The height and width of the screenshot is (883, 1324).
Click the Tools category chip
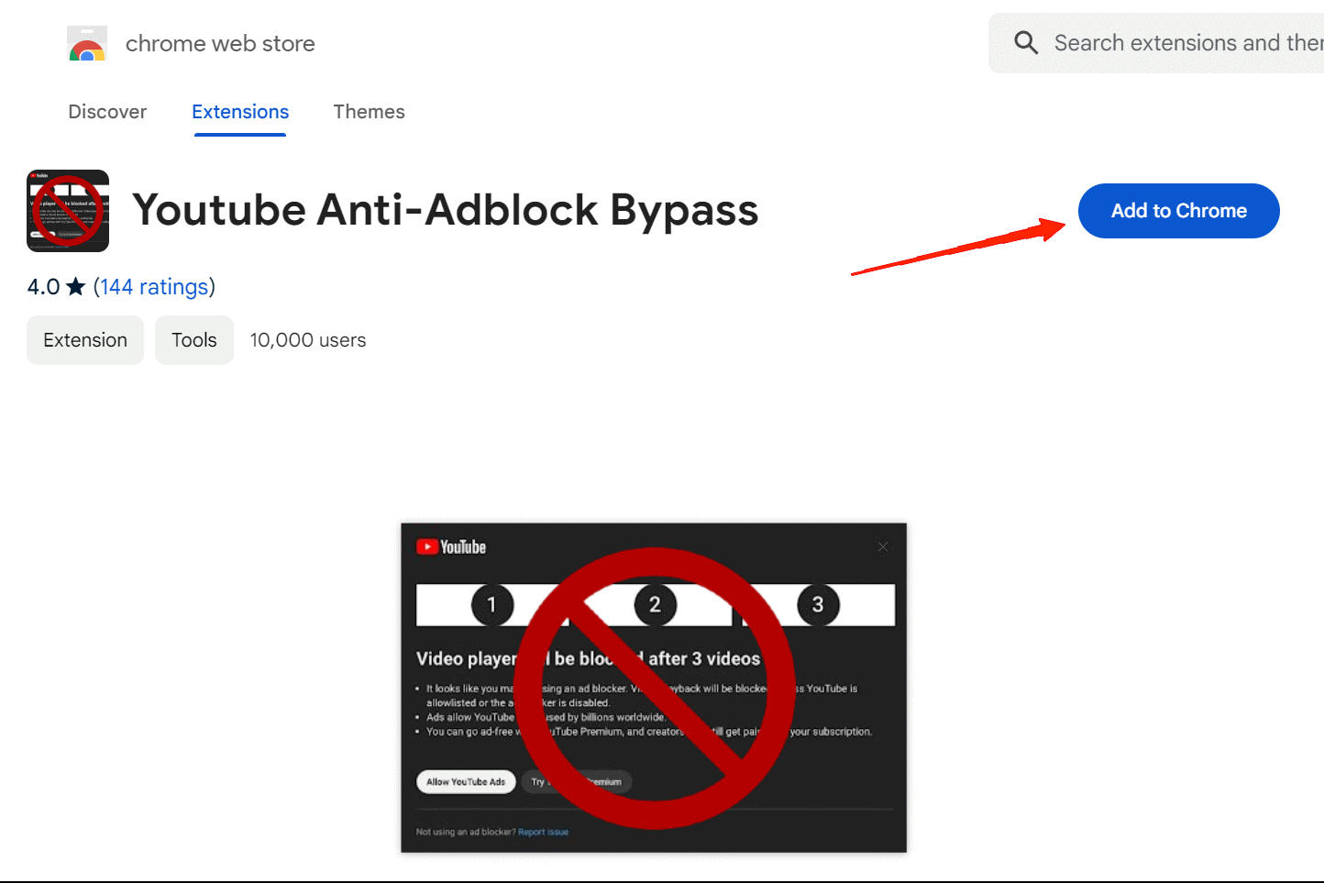tap(194, 340)
